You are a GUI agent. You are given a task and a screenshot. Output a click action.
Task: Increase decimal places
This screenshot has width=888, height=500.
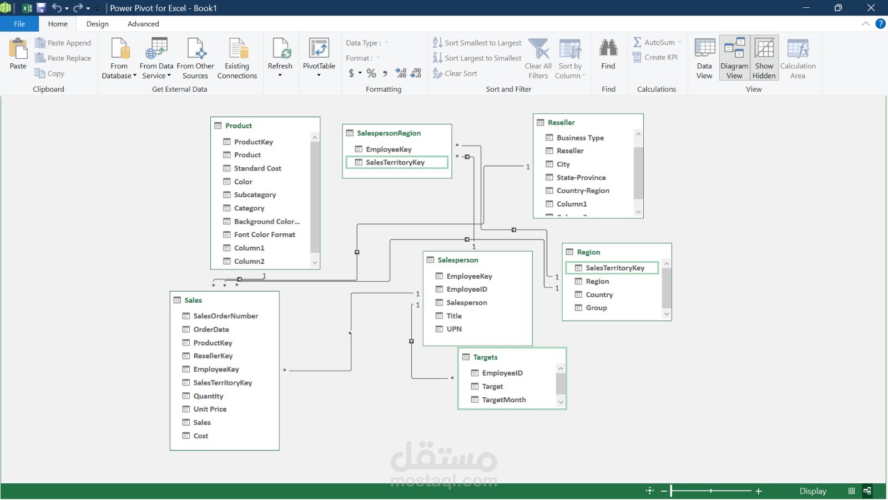tap(401, 73)
